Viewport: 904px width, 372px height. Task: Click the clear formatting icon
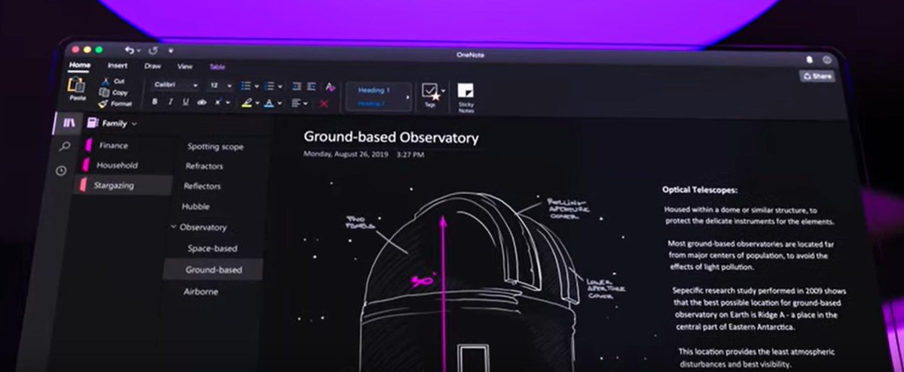click(x=330, y=86)
